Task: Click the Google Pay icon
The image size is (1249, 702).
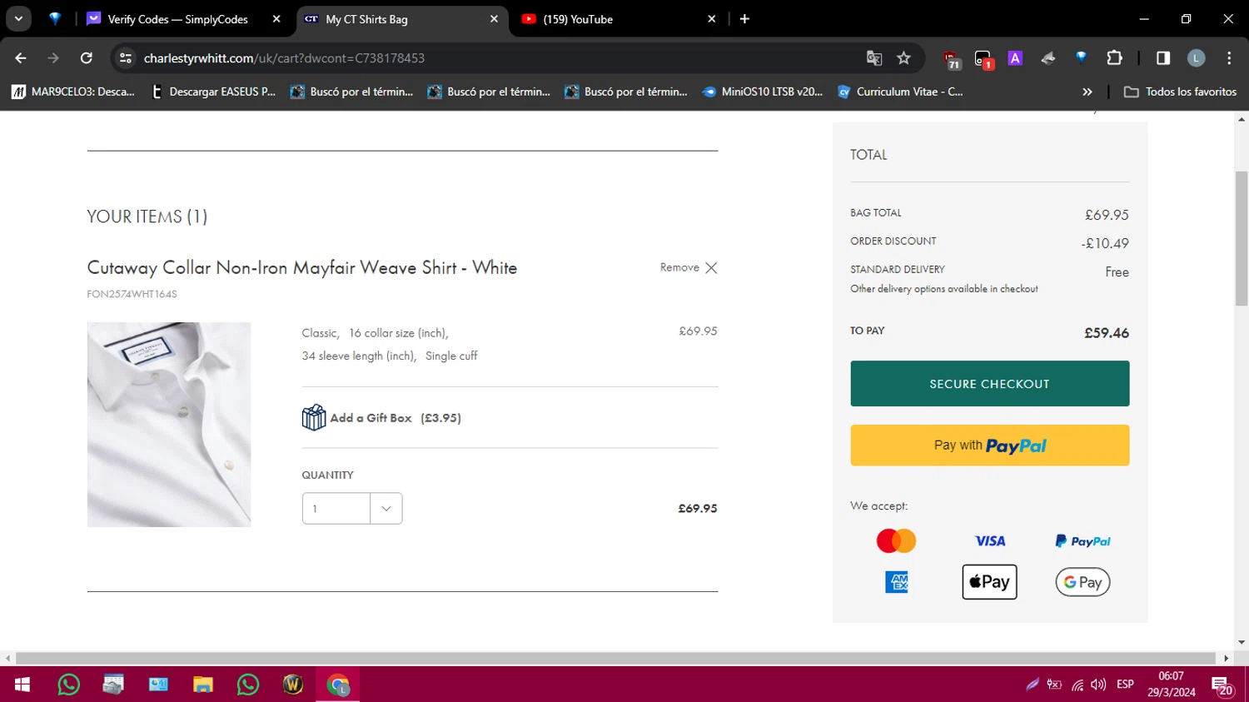Action: point(1082,582)
